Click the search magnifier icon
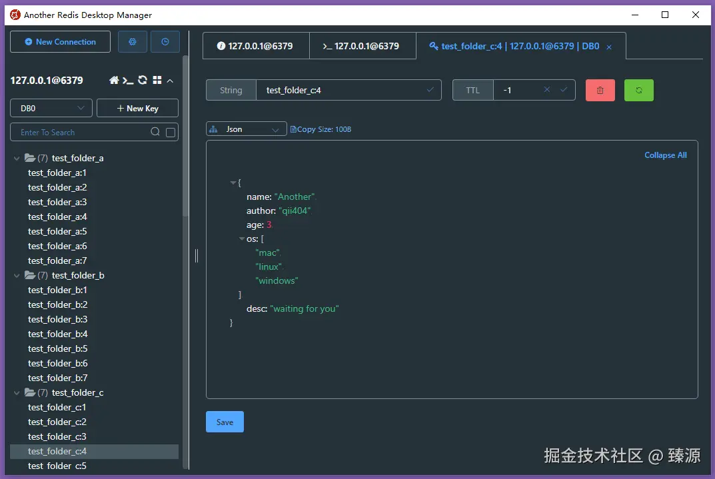 155,132
